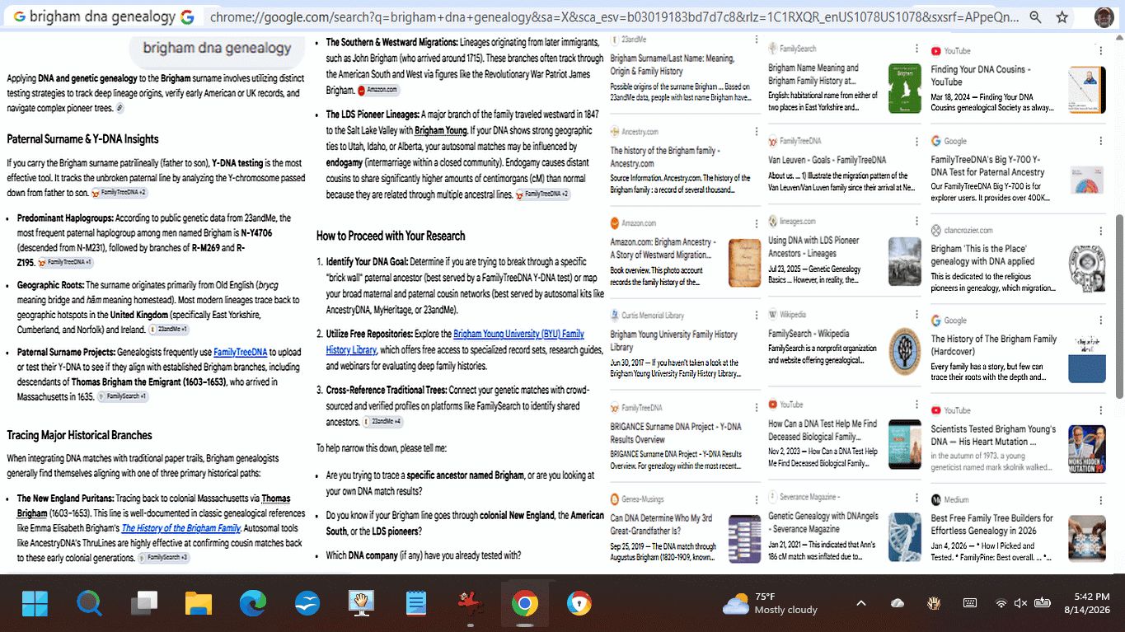
Task: Open the green Brigham book thumbnail
Action: tap(905, 88)
